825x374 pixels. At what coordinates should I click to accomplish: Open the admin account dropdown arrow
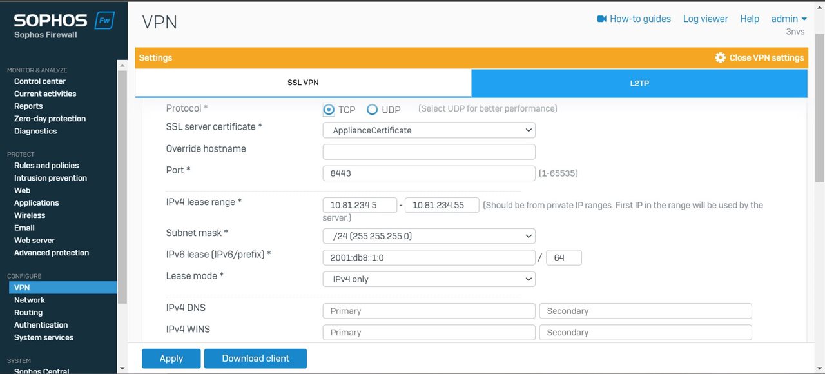pyautogui.click(x=804, y=19)
